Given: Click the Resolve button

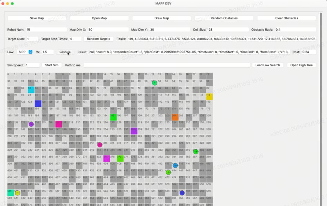Looking at the screenshot, I should pyautogui.click(x=65, y=52).
